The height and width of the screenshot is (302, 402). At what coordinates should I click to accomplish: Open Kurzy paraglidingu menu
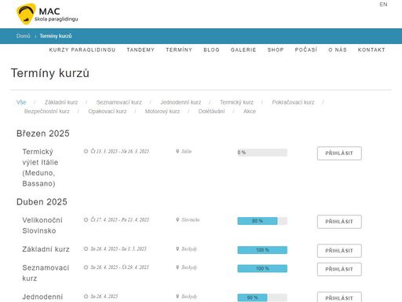pyautogui.click(x=82, y=50)
